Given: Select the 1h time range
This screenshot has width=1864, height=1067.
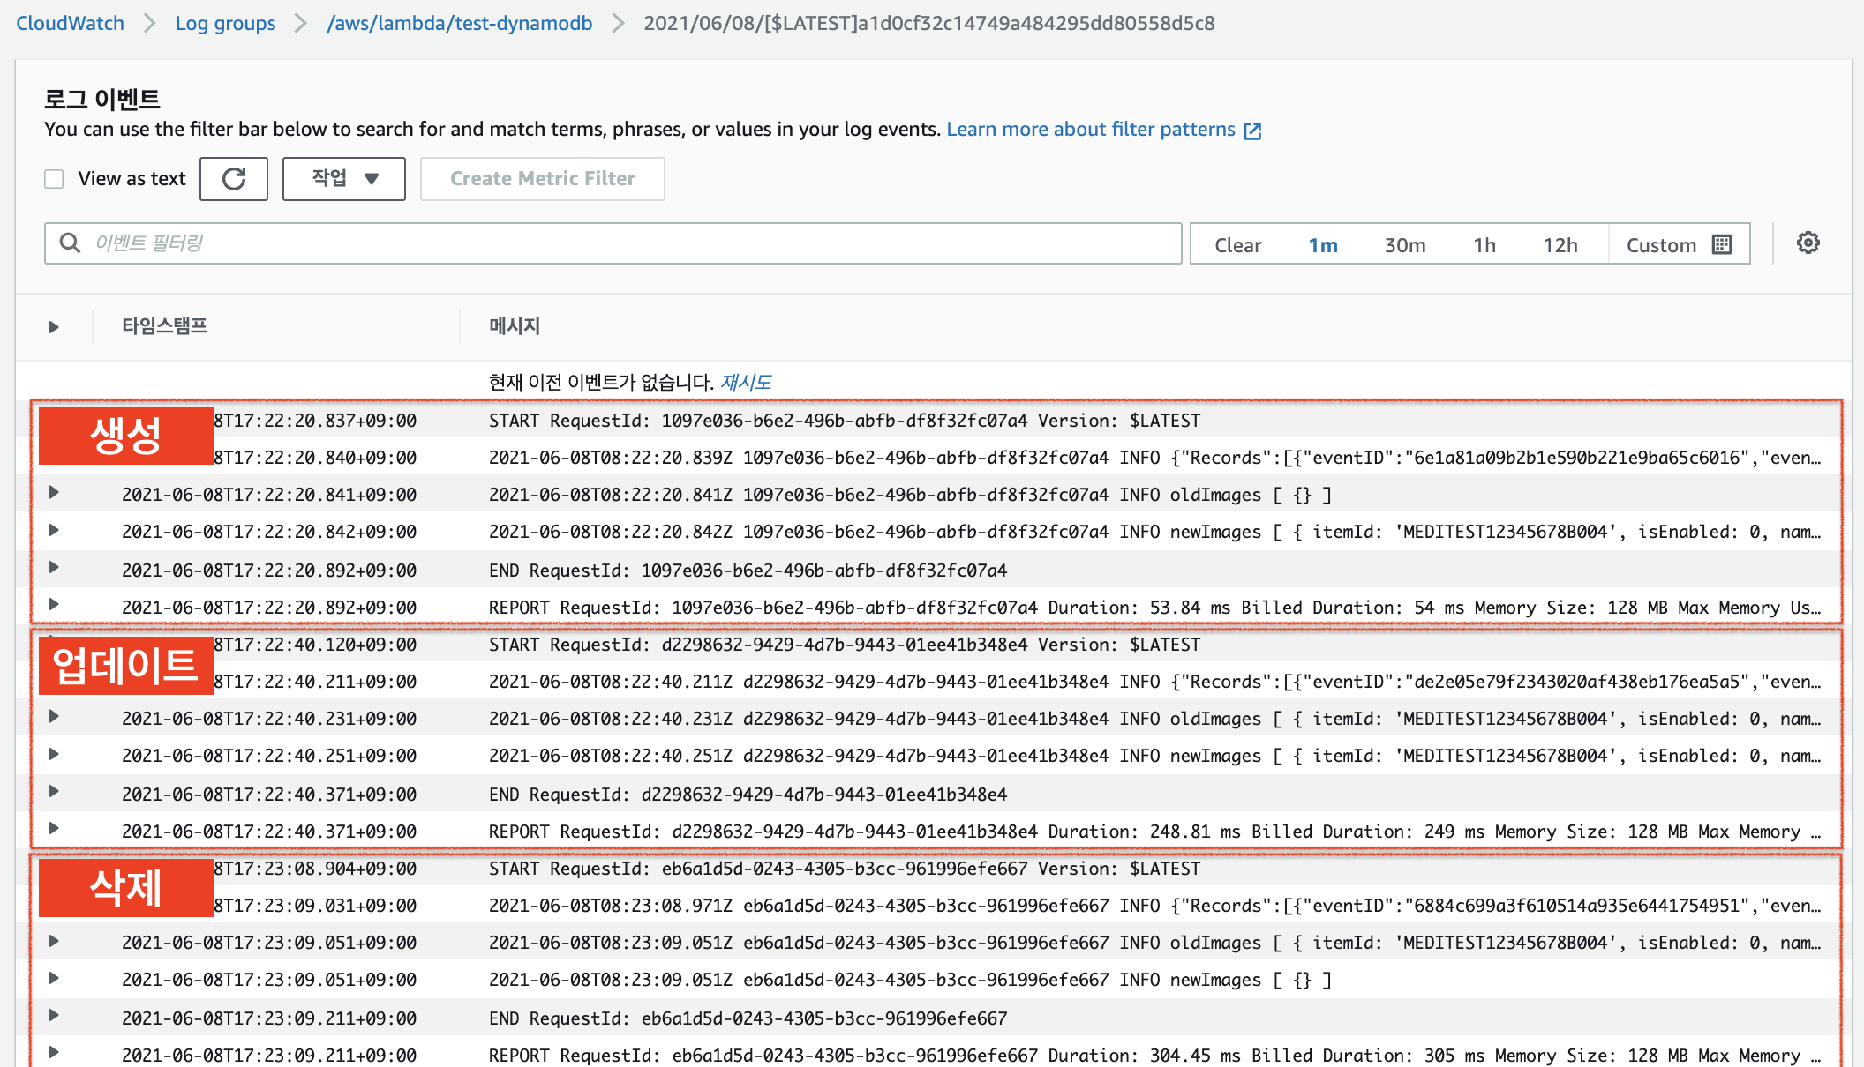Looking at the screenshot, I should point(1484,245).
